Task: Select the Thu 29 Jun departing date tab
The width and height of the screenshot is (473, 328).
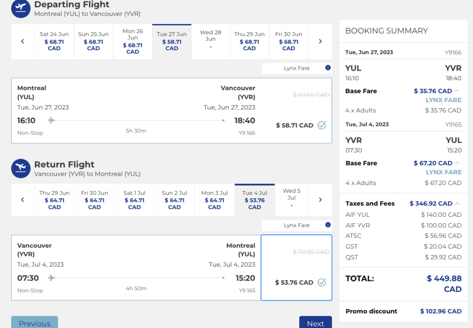Action: (x=249, y=42)
